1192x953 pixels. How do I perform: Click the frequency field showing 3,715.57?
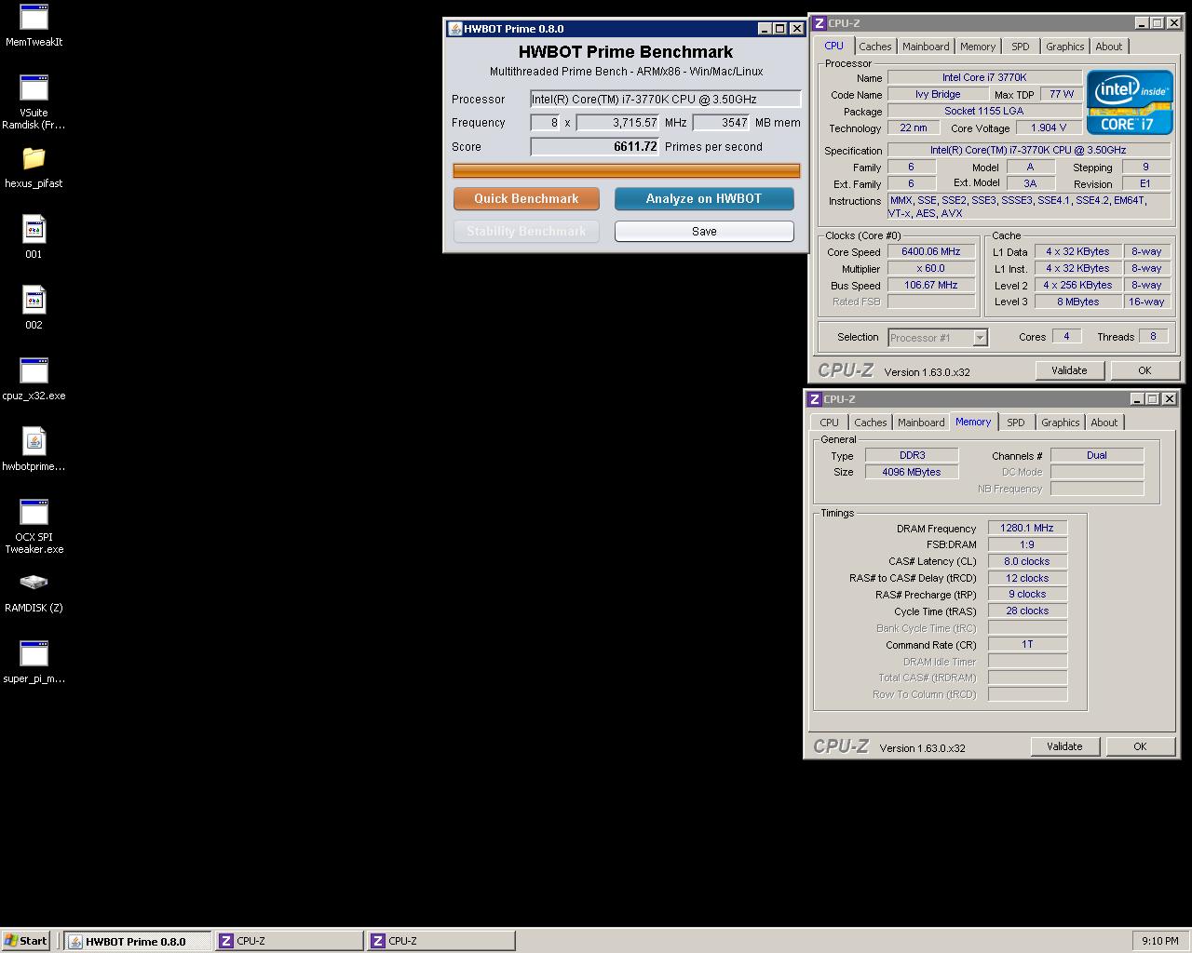click(x=618, y=123)
